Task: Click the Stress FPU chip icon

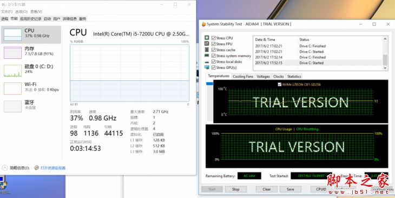Action: (207, 44)
